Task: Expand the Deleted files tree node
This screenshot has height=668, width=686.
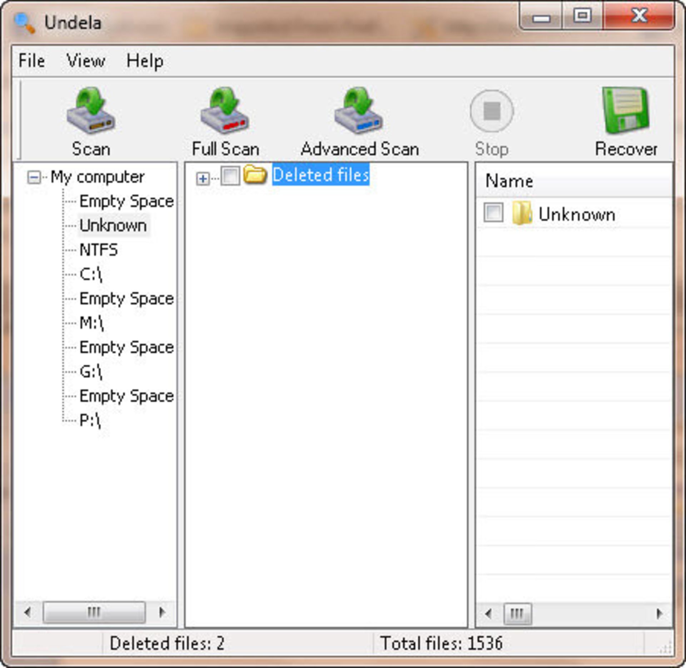Action: point(203,178)
